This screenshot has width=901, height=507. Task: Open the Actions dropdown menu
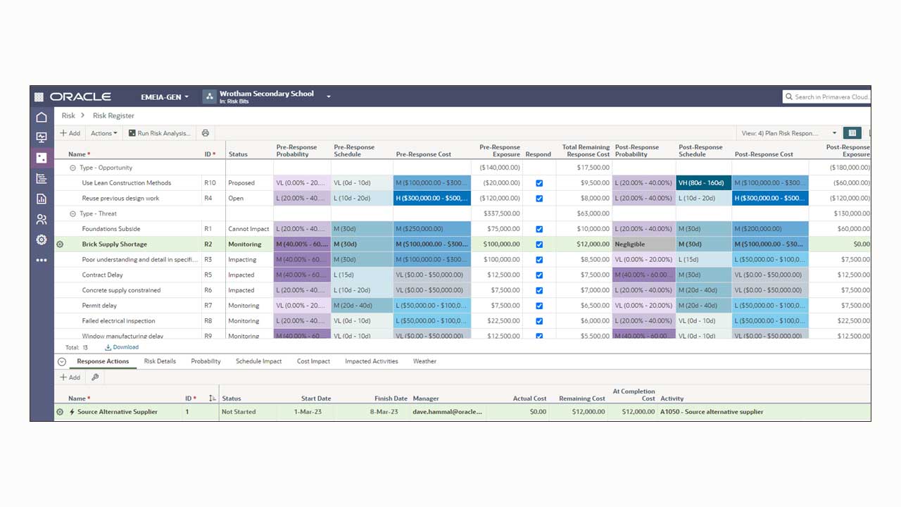pyautogui.click(x=103, y=132)
